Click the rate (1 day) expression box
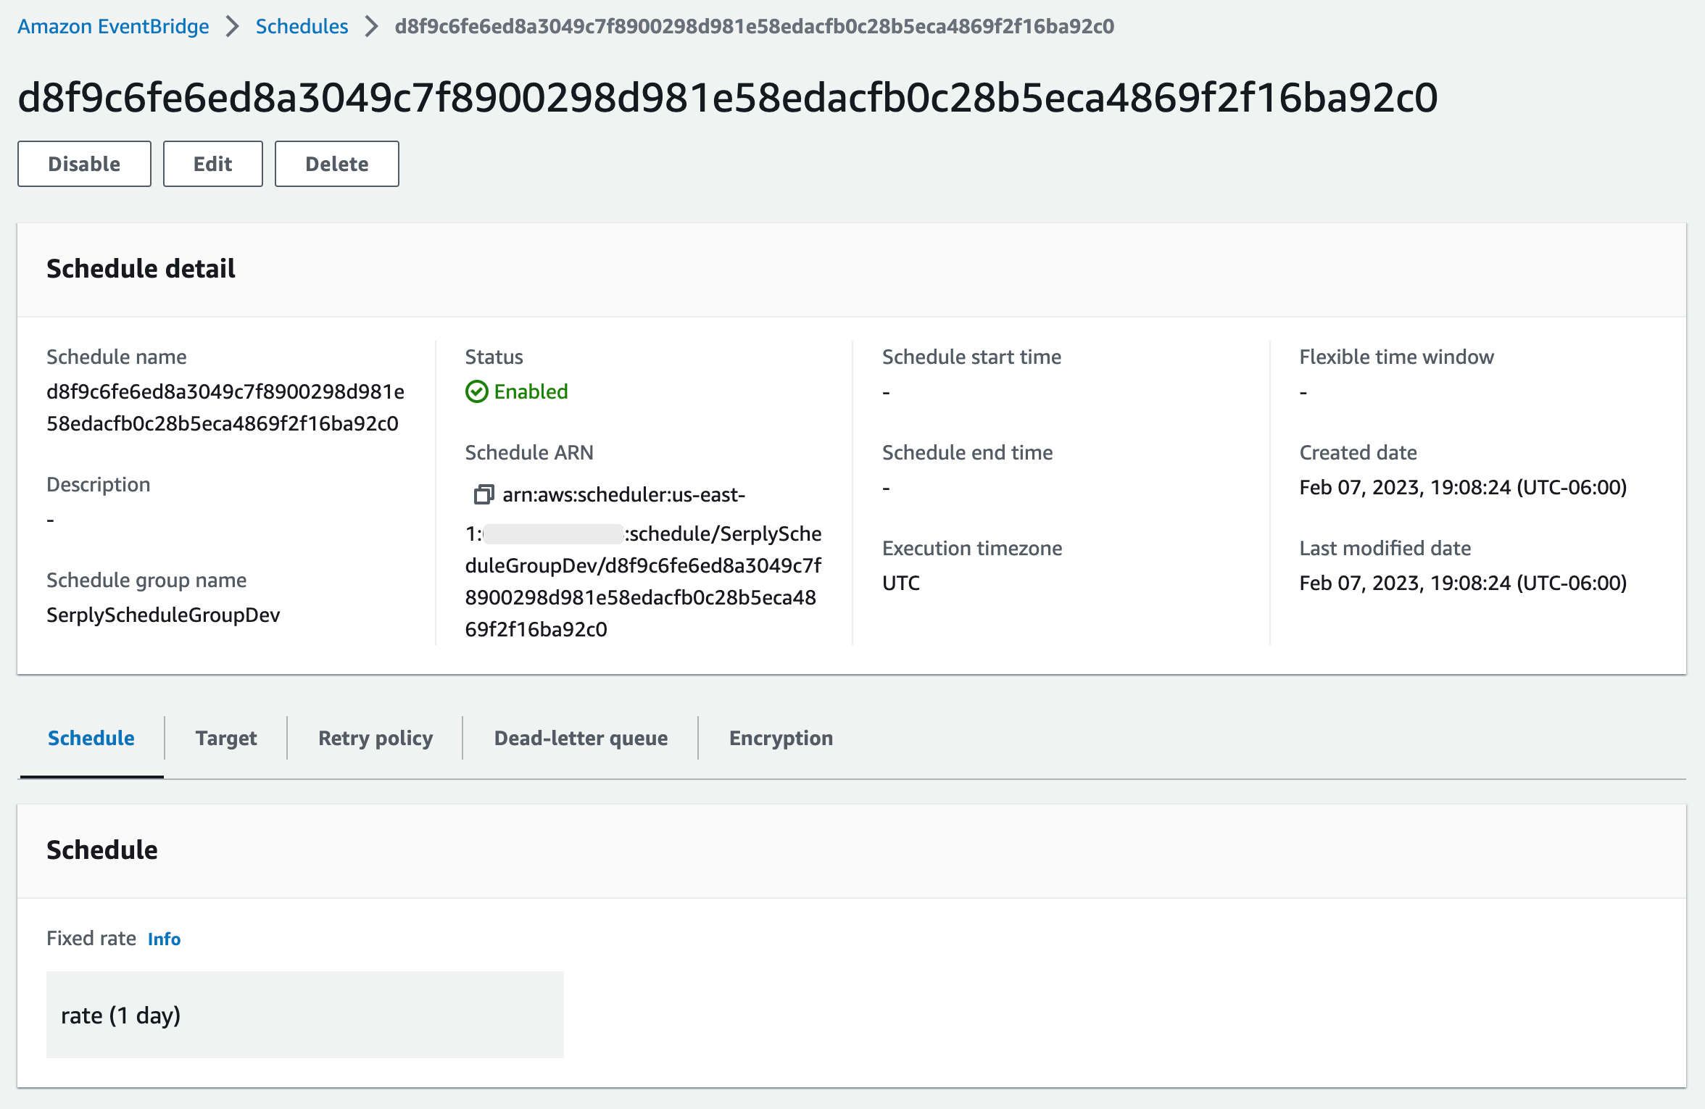 304,1015
